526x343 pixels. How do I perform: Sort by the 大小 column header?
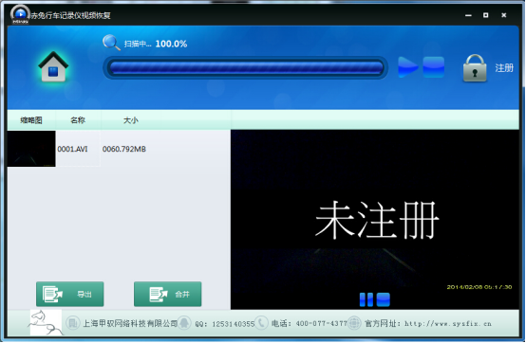pos(131,120)
